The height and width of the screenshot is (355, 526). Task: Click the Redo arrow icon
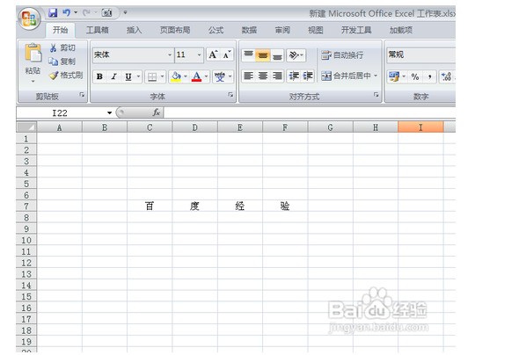pos(86,13)
